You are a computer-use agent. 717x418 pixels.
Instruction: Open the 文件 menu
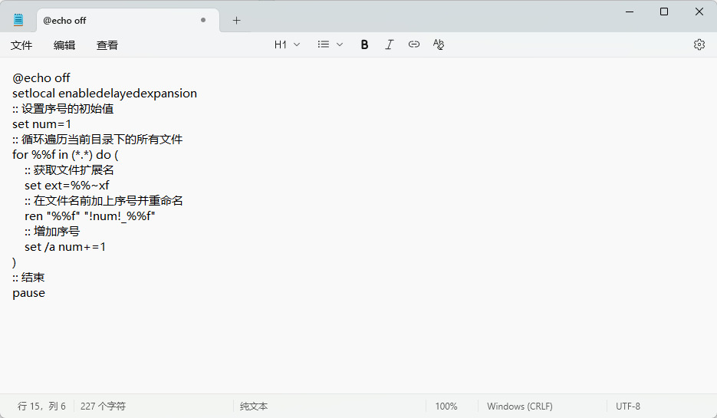(21, 45)
